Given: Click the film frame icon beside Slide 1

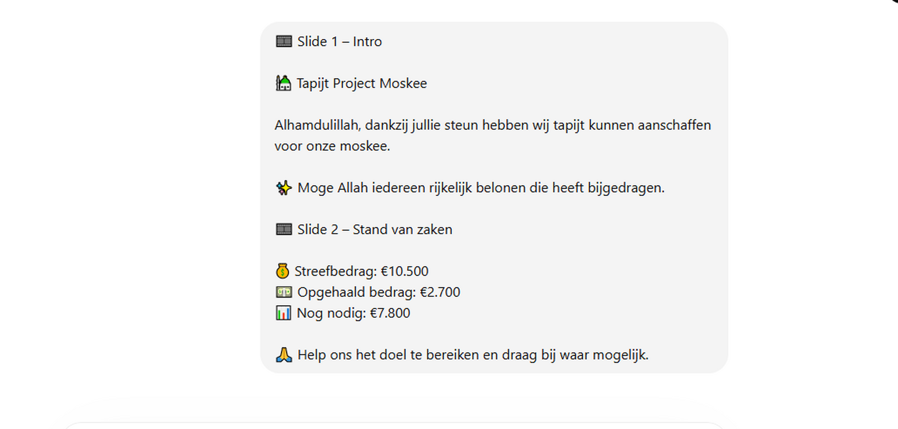Looking at the screenshot, I should pyautogui.click(x=284, y=42).
